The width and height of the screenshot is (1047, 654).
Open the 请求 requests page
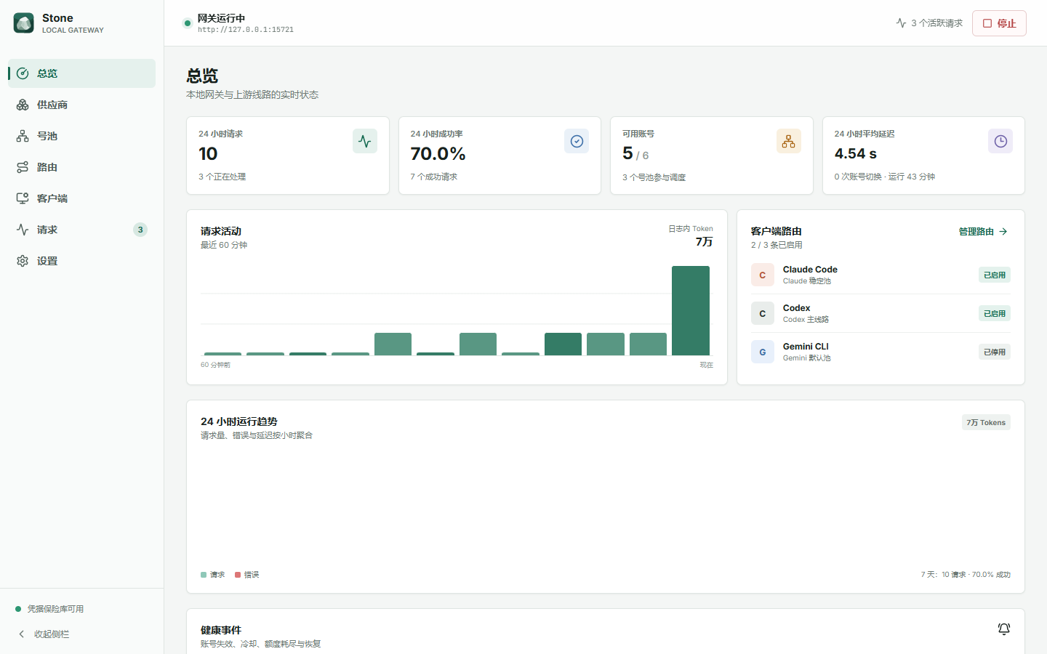81,230
